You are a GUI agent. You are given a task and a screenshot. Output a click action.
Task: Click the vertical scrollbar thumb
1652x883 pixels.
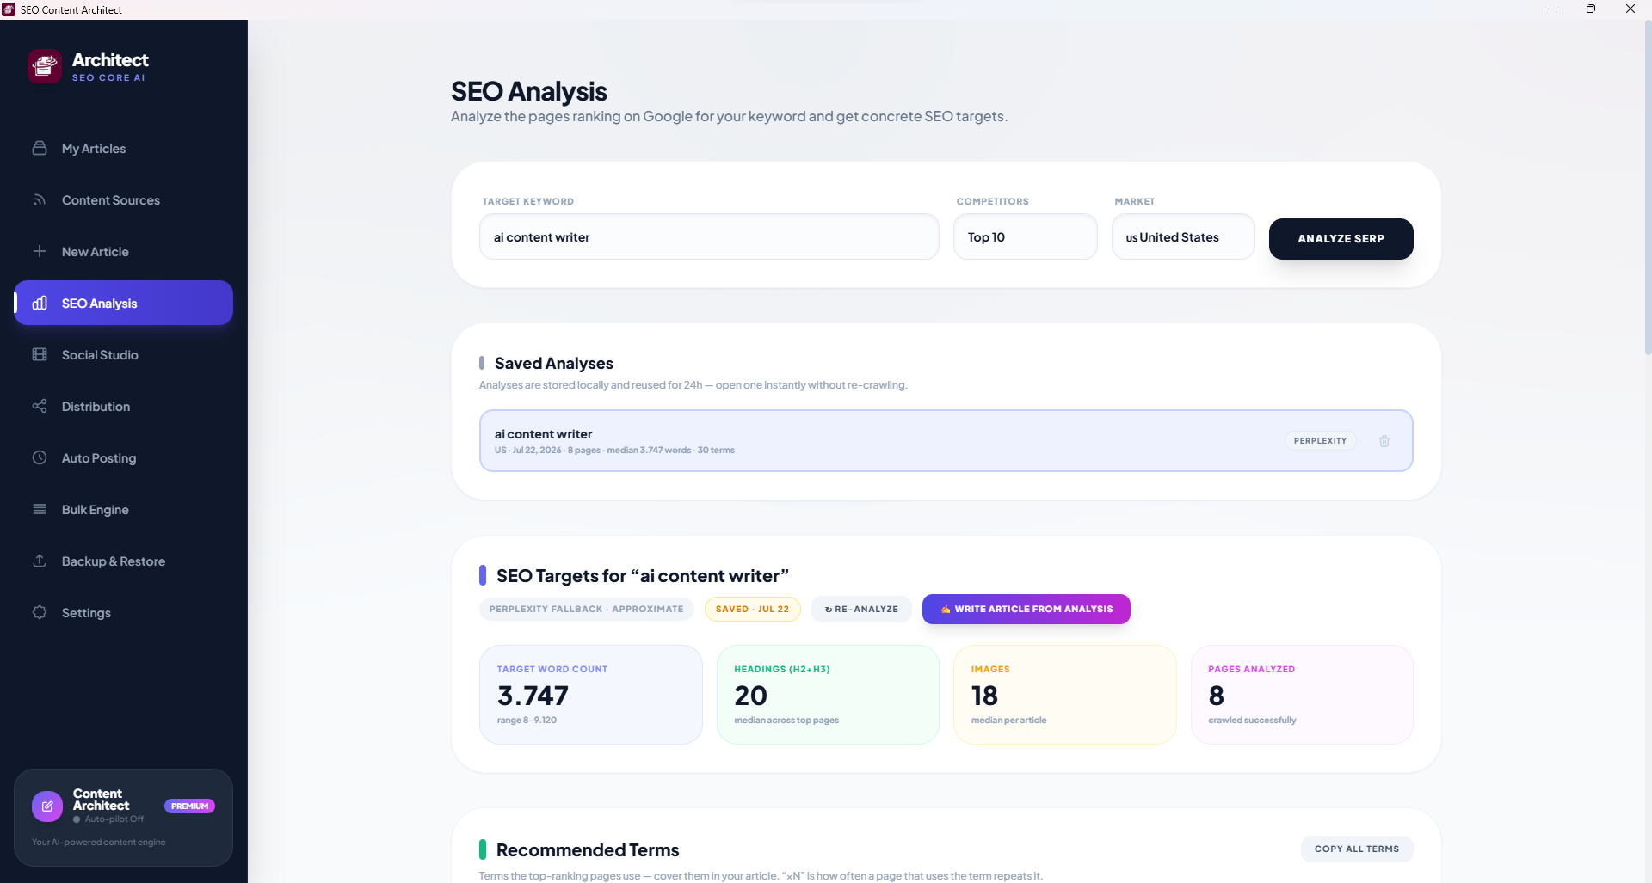[x=1648, y=187]
